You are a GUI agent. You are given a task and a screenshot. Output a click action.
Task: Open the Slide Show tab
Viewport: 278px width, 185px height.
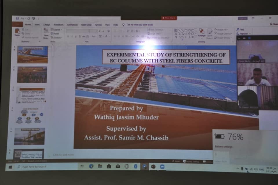[x=86, y=25]
